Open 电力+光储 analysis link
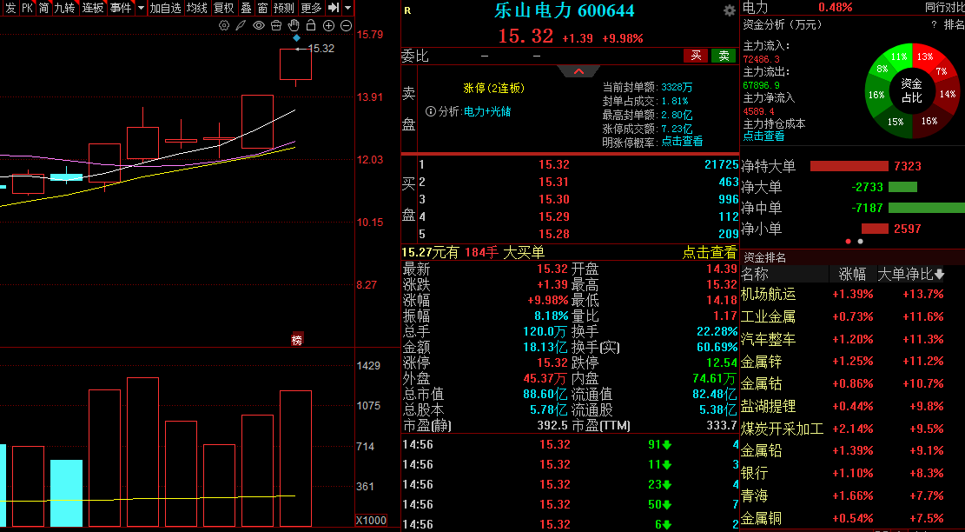 click(x=486, y=111)
